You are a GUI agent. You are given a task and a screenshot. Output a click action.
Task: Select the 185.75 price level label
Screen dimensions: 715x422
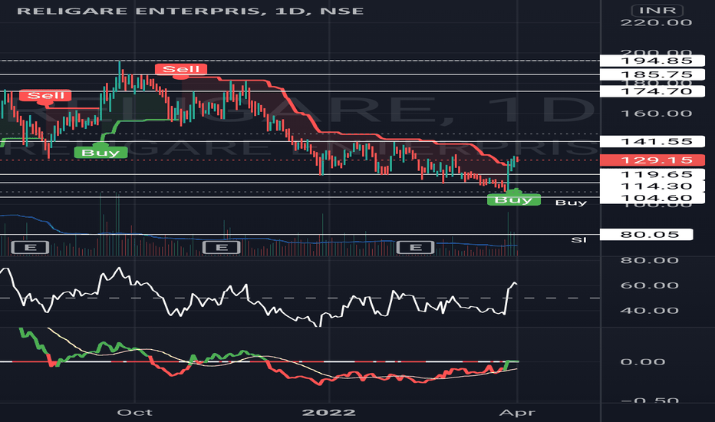point(652,74)
